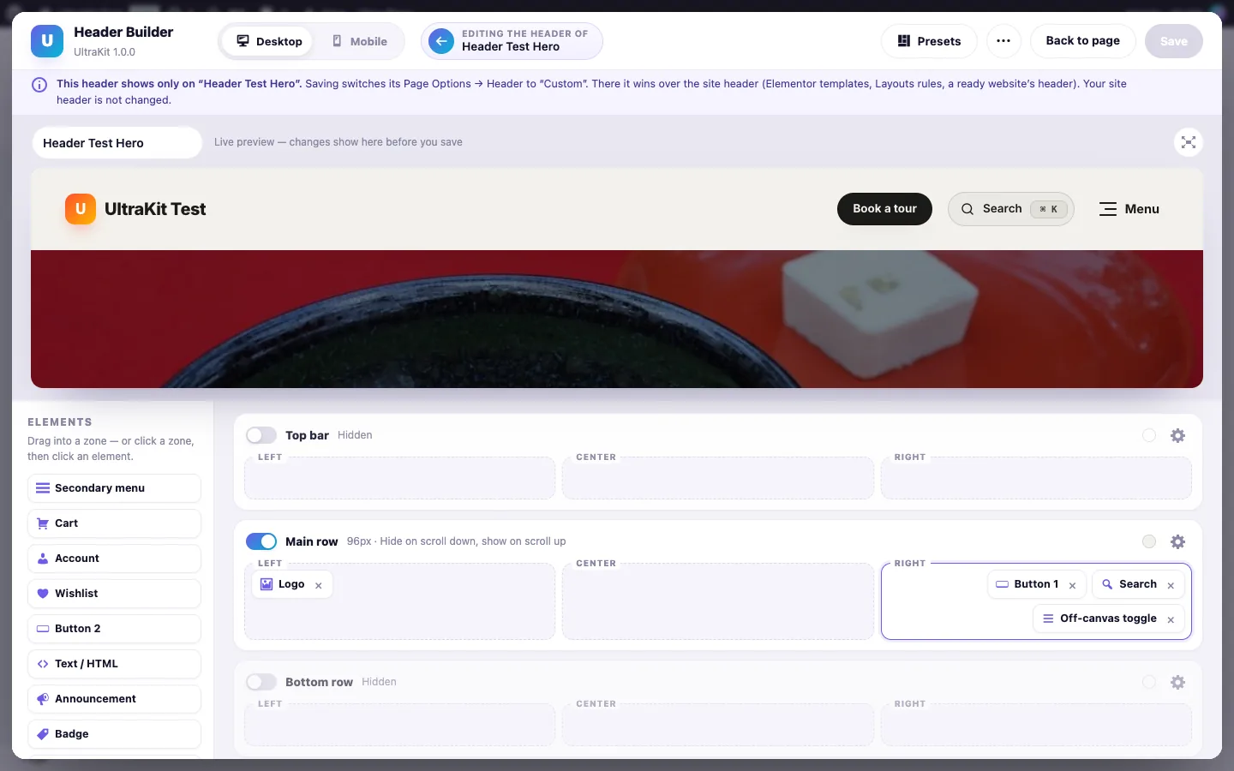Switch to the Mobile view tab

tap(360, 41)
